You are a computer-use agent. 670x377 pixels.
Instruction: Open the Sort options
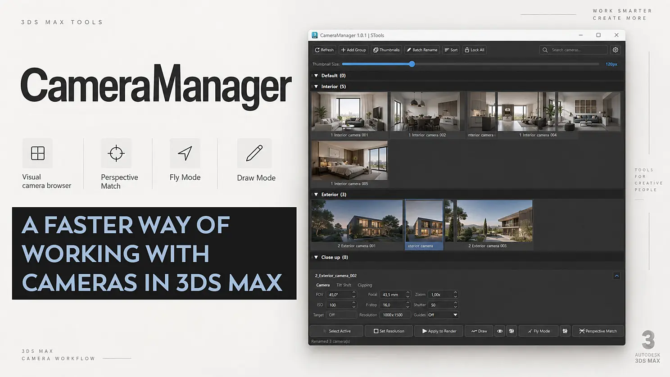point(451,50)
